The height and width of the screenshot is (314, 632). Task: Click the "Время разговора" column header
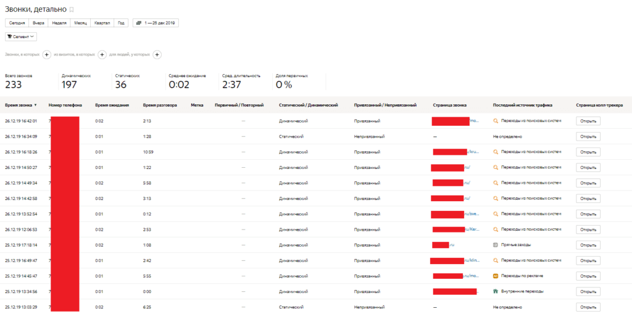coord(160,105)
